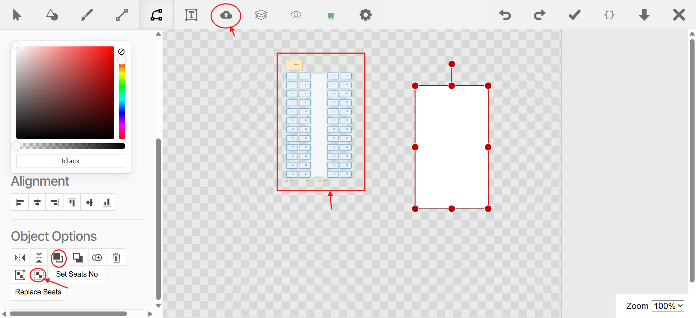Toggle the eye preview icon
Screen dimensions: 696x318
(x=296, y=15)
